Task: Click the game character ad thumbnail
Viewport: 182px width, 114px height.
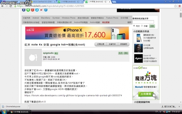Action: click(138, 48)
